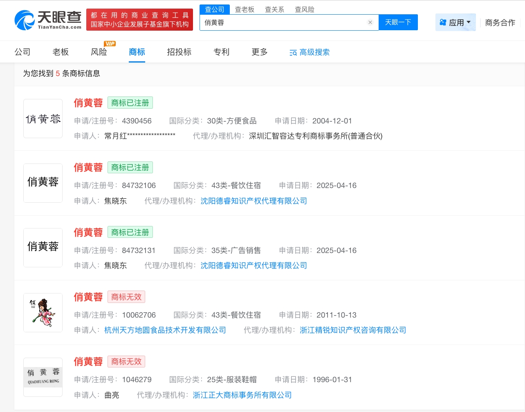This screenshot has height=412, width=525.
Task: Click the Tianyancha logo
Action: [48, 20]
